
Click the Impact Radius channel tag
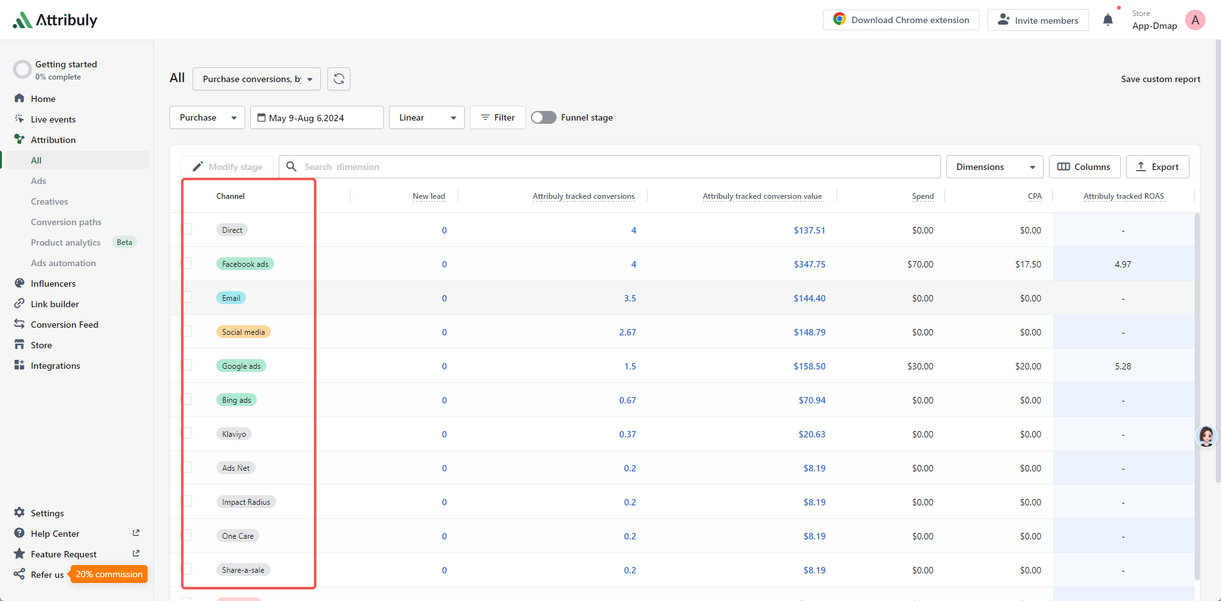(x=246, y=502)
